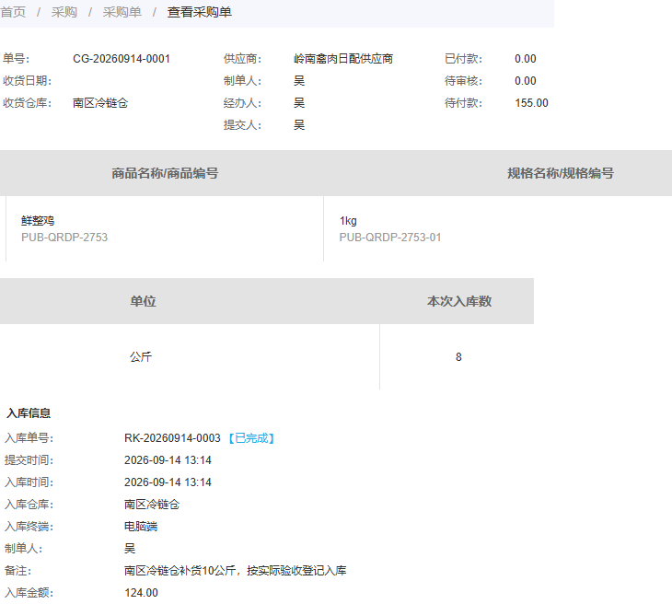Open 采购 breadcrumb link
Viewport: 672px width, 604px height.
click(64, 12)
